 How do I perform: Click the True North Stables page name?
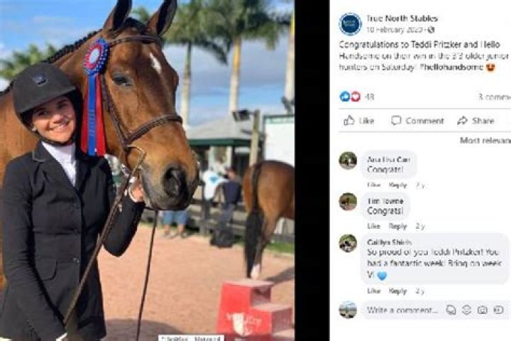[x=402, y=18]
